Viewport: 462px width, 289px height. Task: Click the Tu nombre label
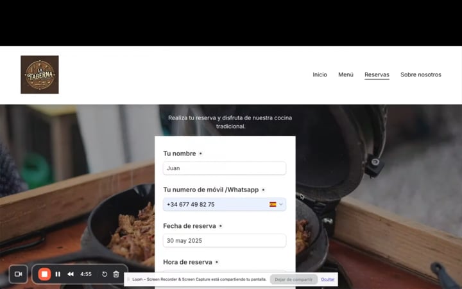pos(180,153)
